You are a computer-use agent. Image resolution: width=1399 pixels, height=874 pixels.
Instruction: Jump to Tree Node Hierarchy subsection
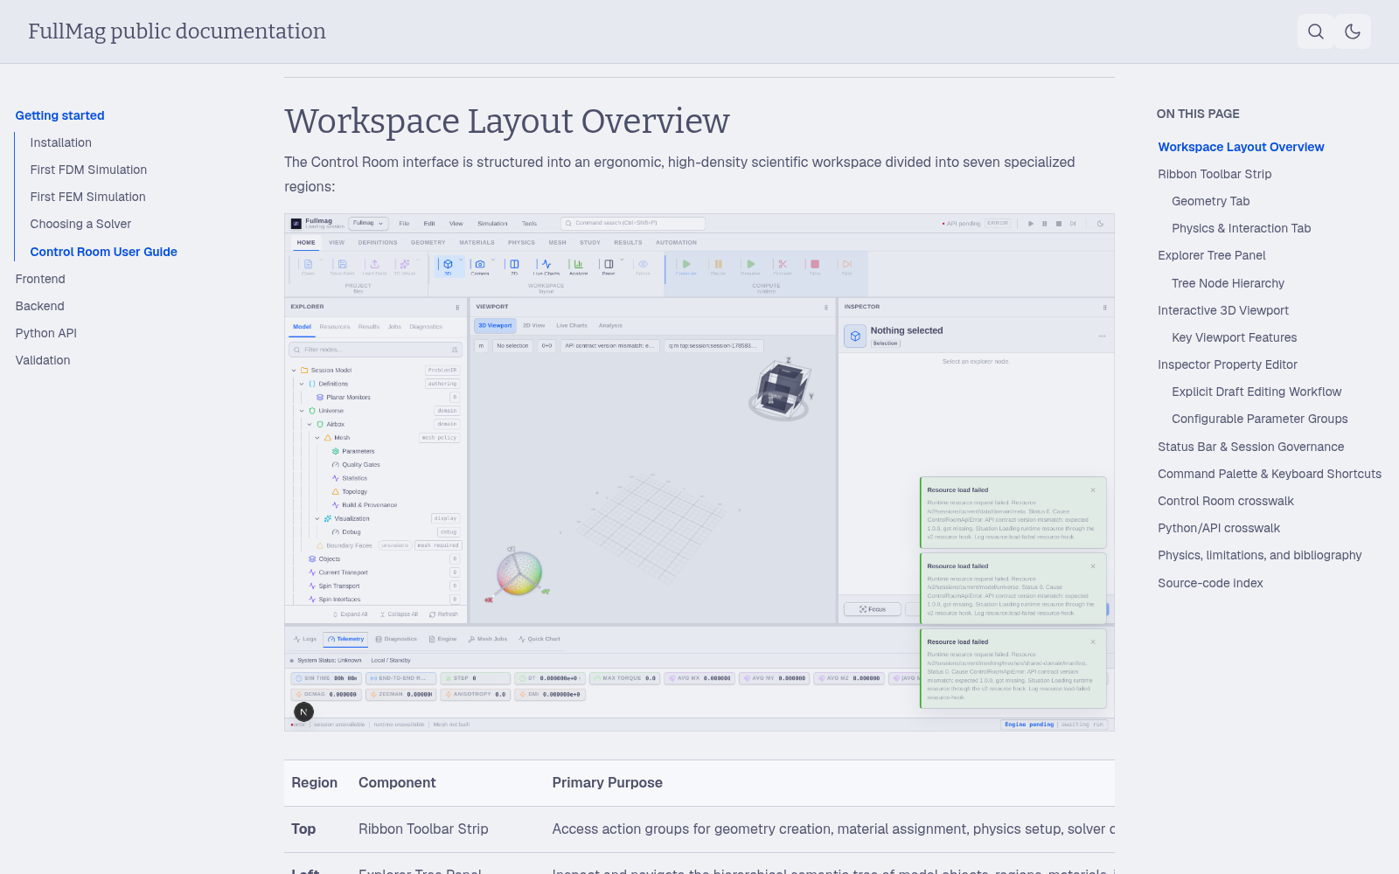1228,283
